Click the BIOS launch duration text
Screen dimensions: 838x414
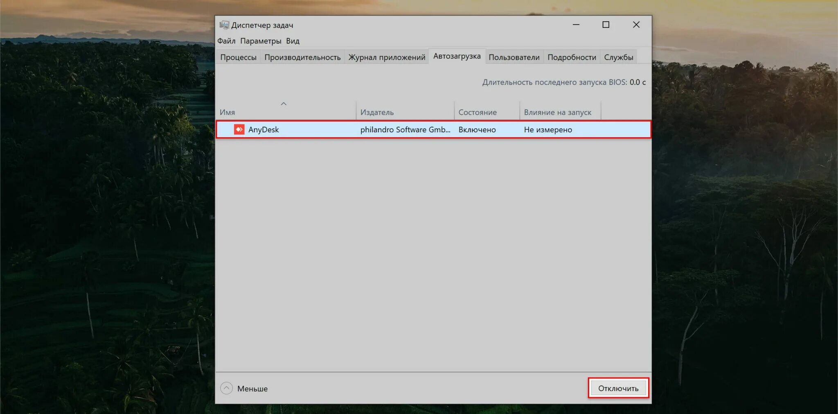[x=564, y=82]
